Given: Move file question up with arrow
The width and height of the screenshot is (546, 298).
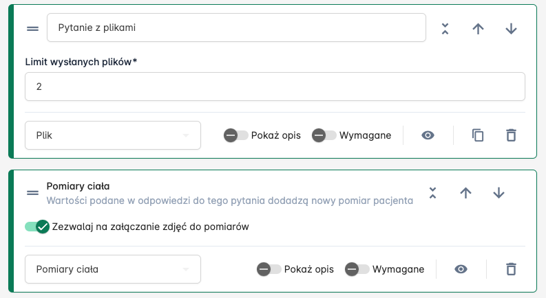Looking at the screenshot, I should (x=478, y=28).
